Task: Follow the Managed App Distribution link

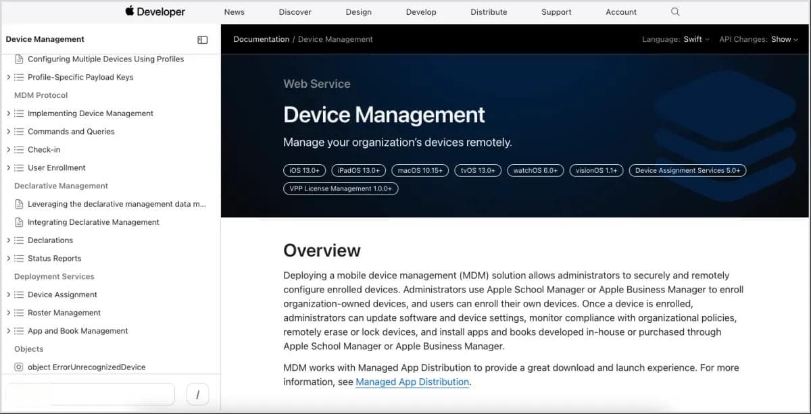Action: click(412, 382)
